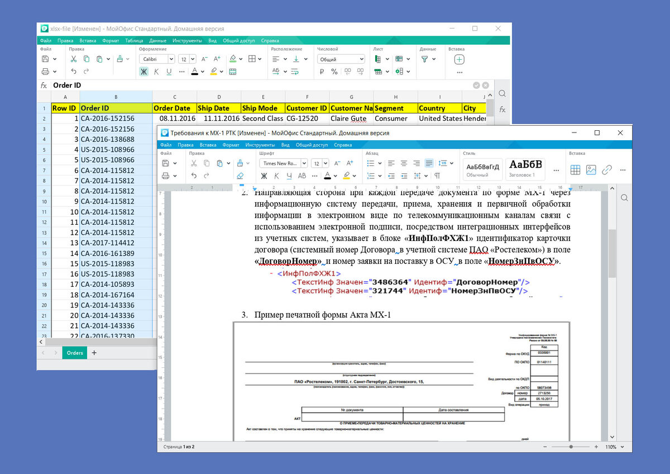Toggle Italic K in document window
The image size is (670, 474).
pyautogui.click(x=277, y=176)
